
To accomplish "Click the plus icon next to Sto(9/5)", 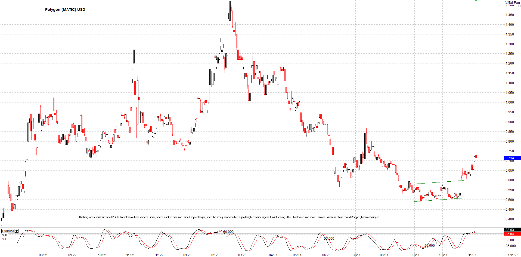I will click(x=17, y=231).
